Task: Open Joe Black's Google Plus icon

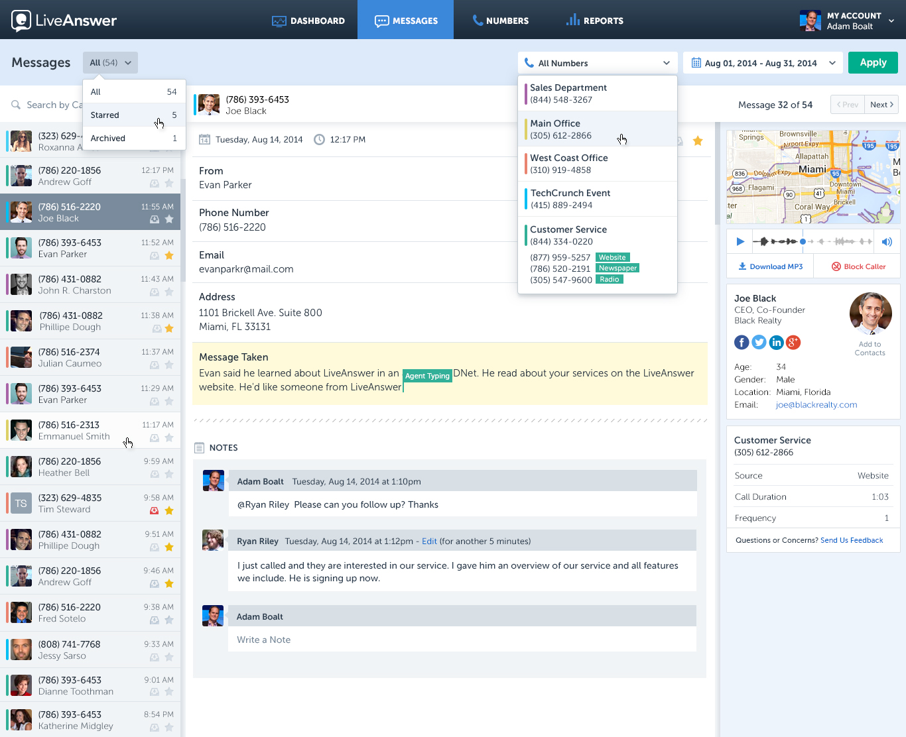Action: [x=793, y=342]
